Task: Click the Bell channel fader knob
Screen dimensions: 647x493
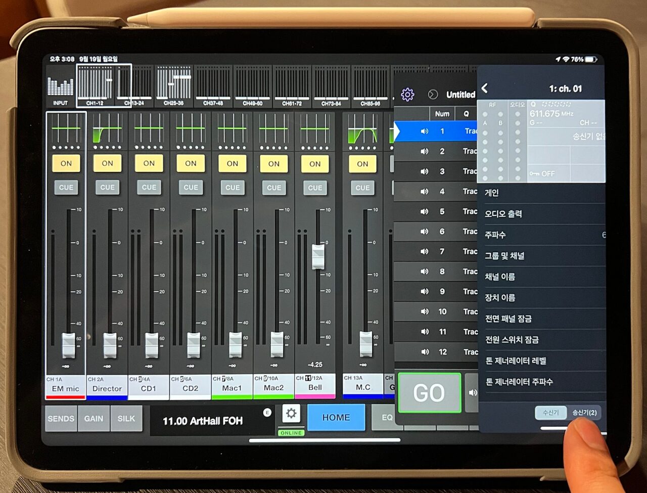Action: (318, 256)
